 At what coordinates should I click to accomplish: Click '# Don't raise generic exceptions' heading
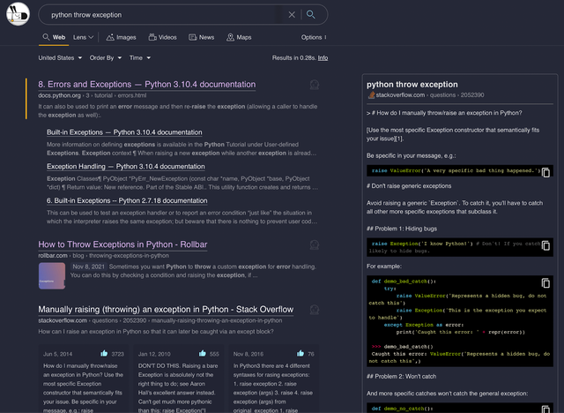pyautogui.click(x=409, y=186)
